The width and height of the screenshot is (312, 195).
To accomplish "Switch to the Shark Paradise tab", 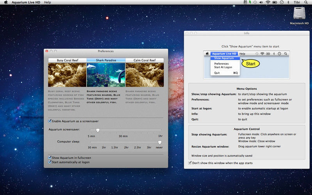I will click(106, 60).
